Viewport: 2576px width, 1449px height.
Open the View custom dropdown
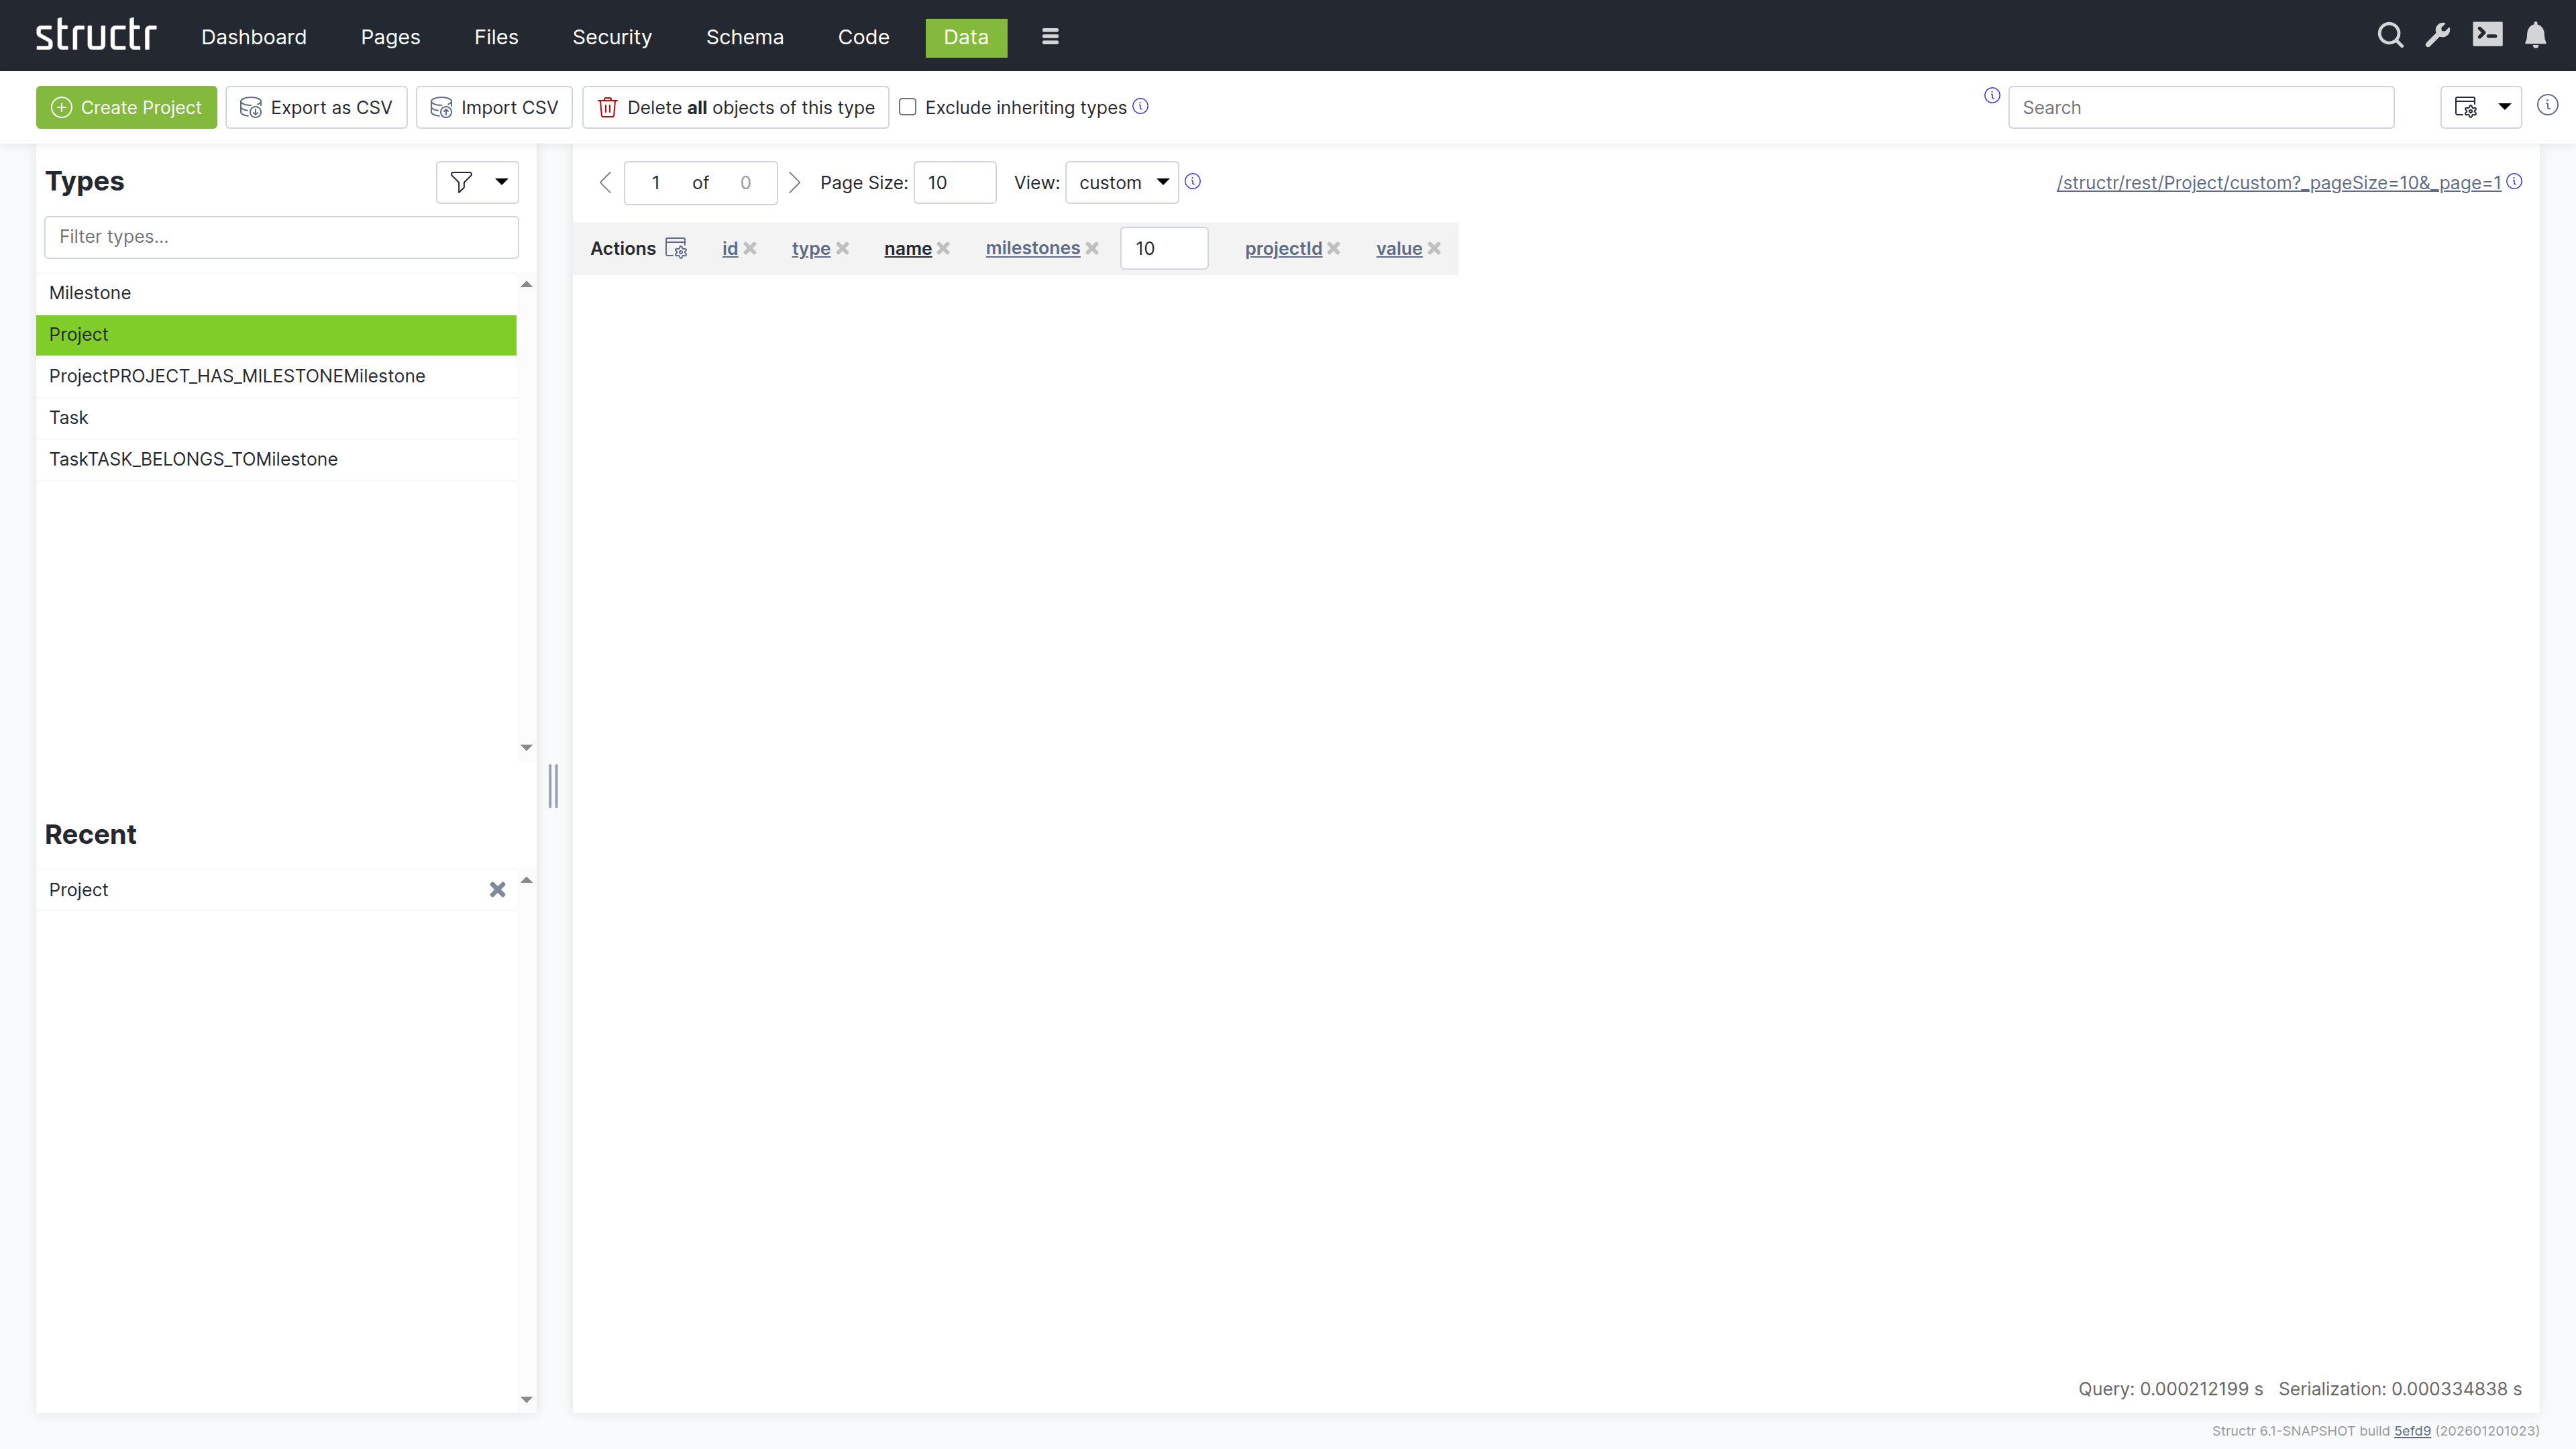pos(1121,182)
